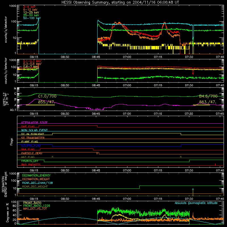Select the 50-100 keV legend label

point(32,18)
